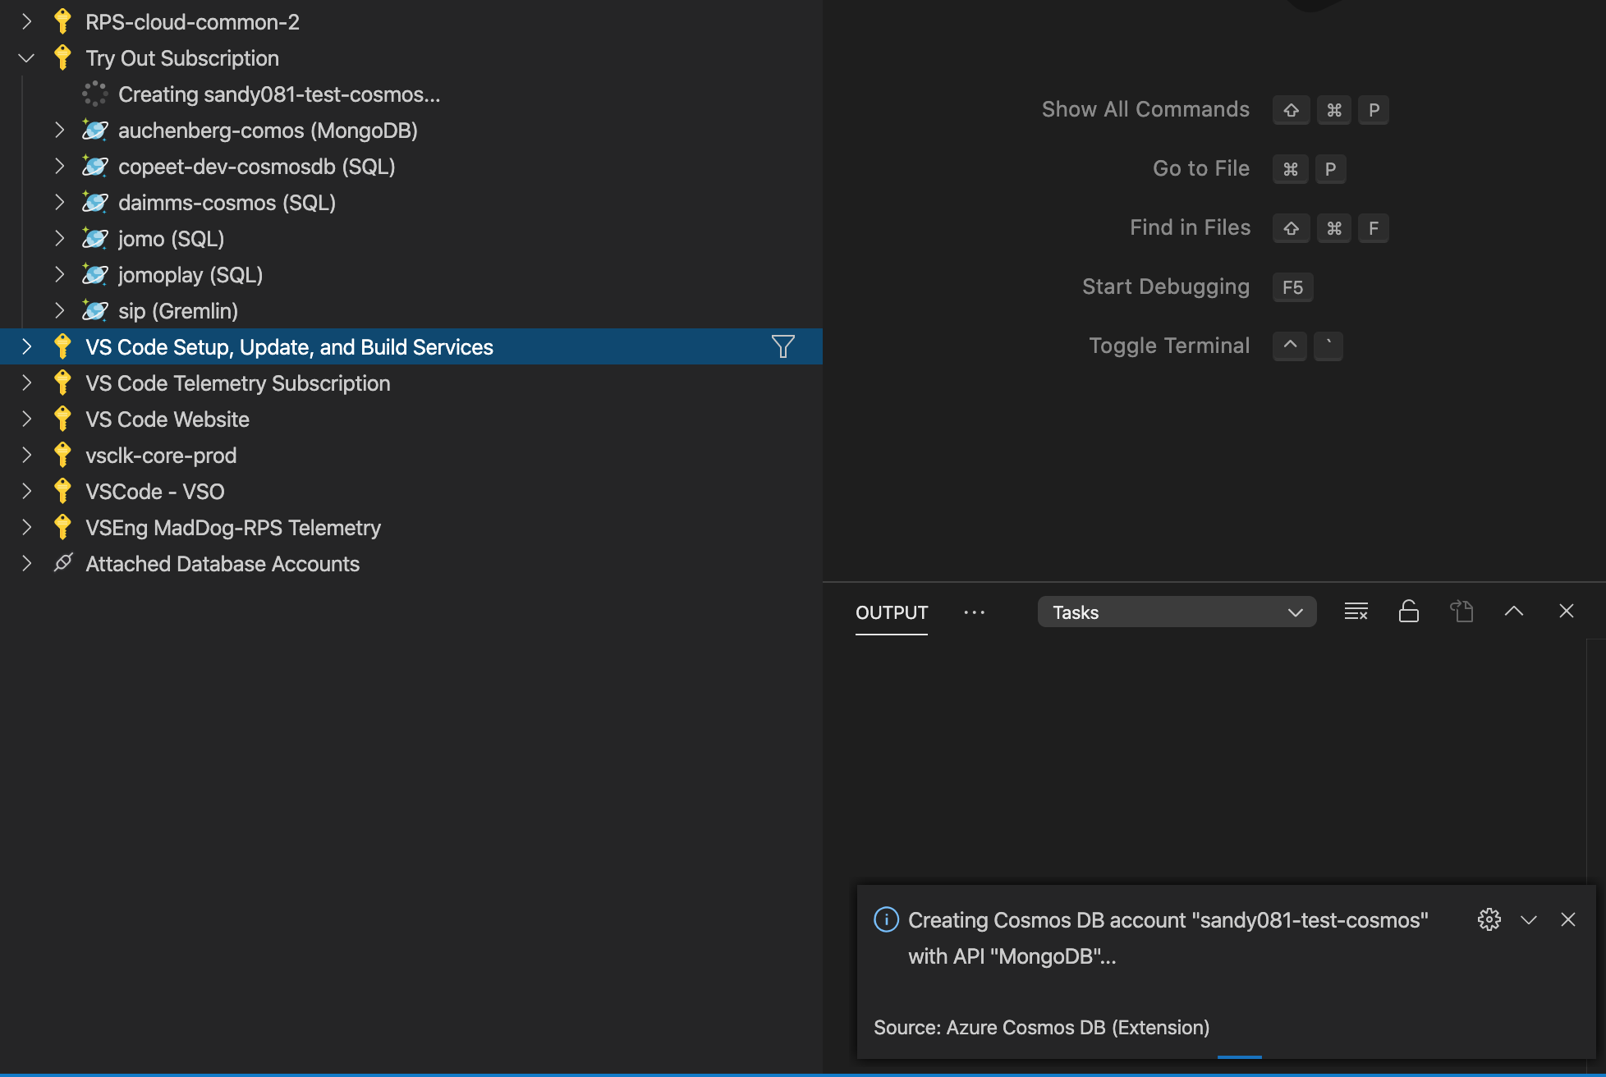Toggle Auto Scrolling lock in the Output panel
Screen dimensions: 1606x1077
coord(1409,612)
